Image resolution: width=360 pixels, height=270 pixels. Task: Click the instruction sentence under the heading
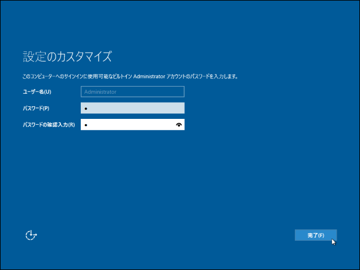[x=130, y=76]
